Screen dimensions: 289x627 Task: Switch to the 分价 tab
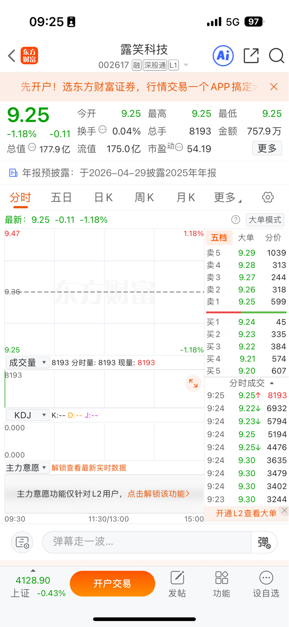tap(273, 238)
